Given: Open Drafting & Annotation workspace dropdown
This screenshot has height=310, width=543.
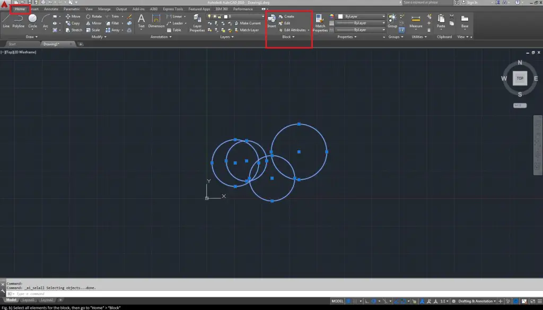Looking at the screenshot, I should coord(477,301).
